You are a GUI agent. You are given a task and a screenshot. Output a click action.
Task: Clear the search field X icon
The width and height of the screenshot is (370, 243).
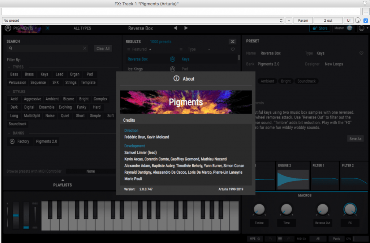click(x=85, y=48)
